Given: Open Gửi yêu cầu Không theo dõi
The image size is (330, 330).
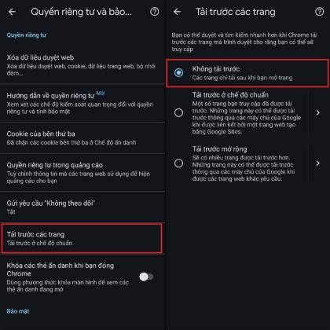Looking at the screenshot, I should click(82, 207).
